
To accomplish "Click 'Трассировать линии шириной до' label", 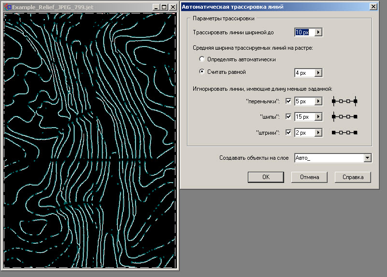I will click(233, 32).
